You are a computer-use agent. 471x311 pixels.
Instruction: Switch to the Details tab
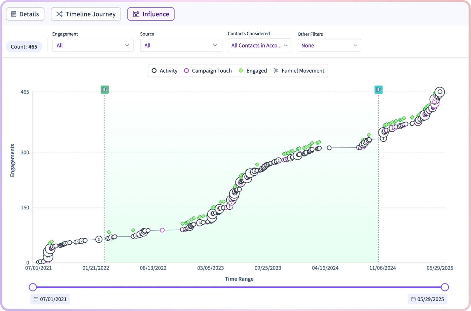25,14
